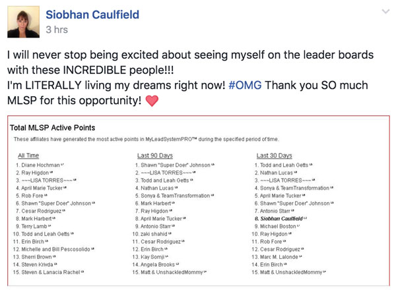Click the red heart emoji
The image size is (396, 293).
pos(152,101)
